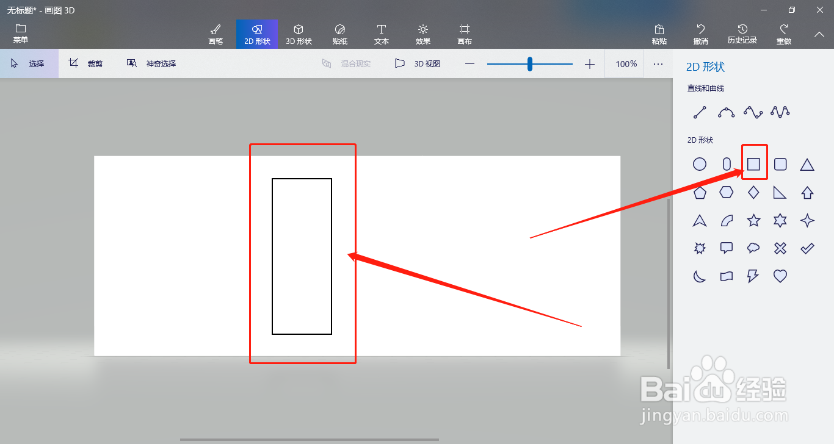Pick the pentagon shape
The image size is (834, 444).
pyautogui.click(x=700, y=193)
